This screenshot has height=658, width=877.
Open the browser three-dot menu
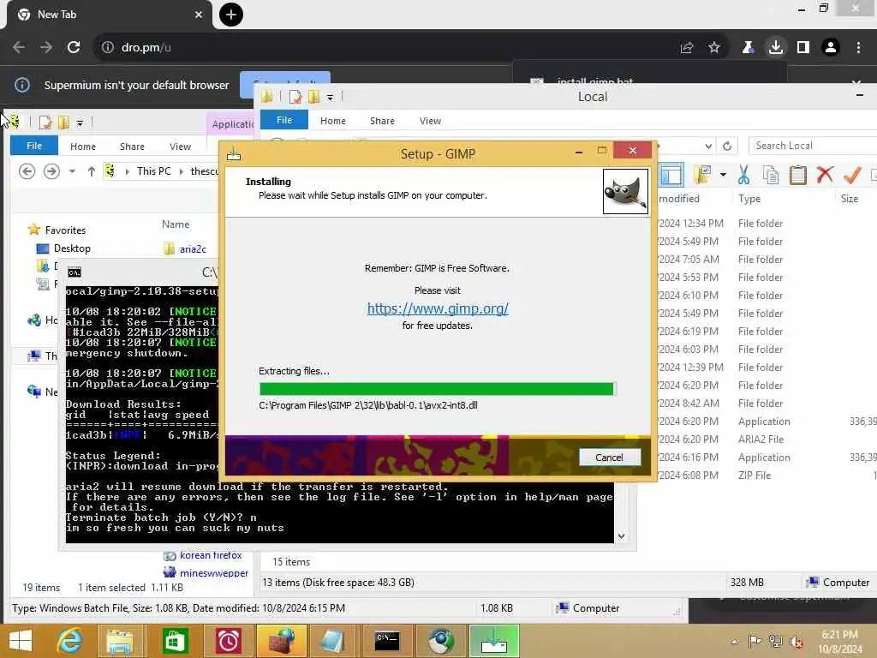858,48
